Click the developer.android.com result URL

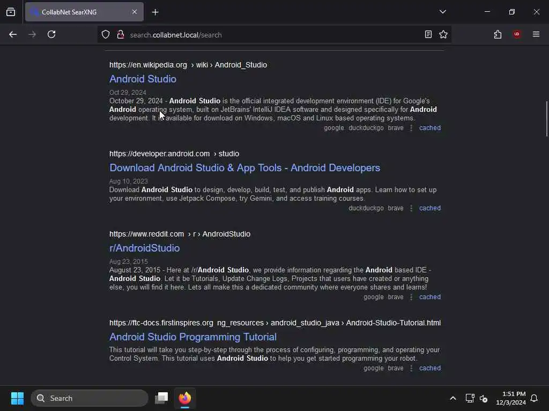tap(174, 154)
